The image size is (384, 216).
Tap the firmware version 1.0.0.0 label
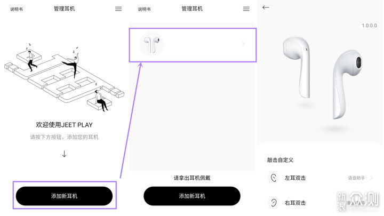[x=369, y=26]
